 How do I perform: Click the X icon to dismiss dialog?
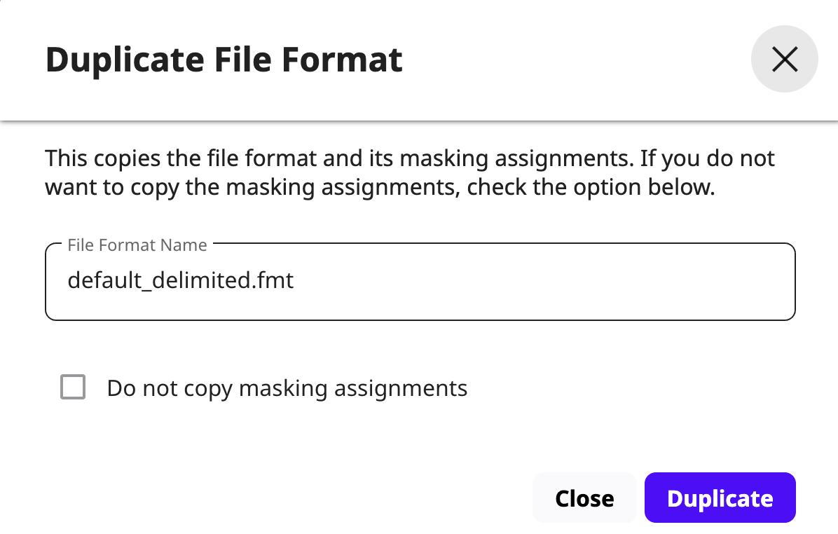click(x=784, y=60)
